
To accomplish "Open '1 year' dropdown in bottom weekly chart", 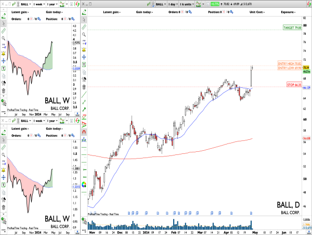I will [x=52, y=121].
